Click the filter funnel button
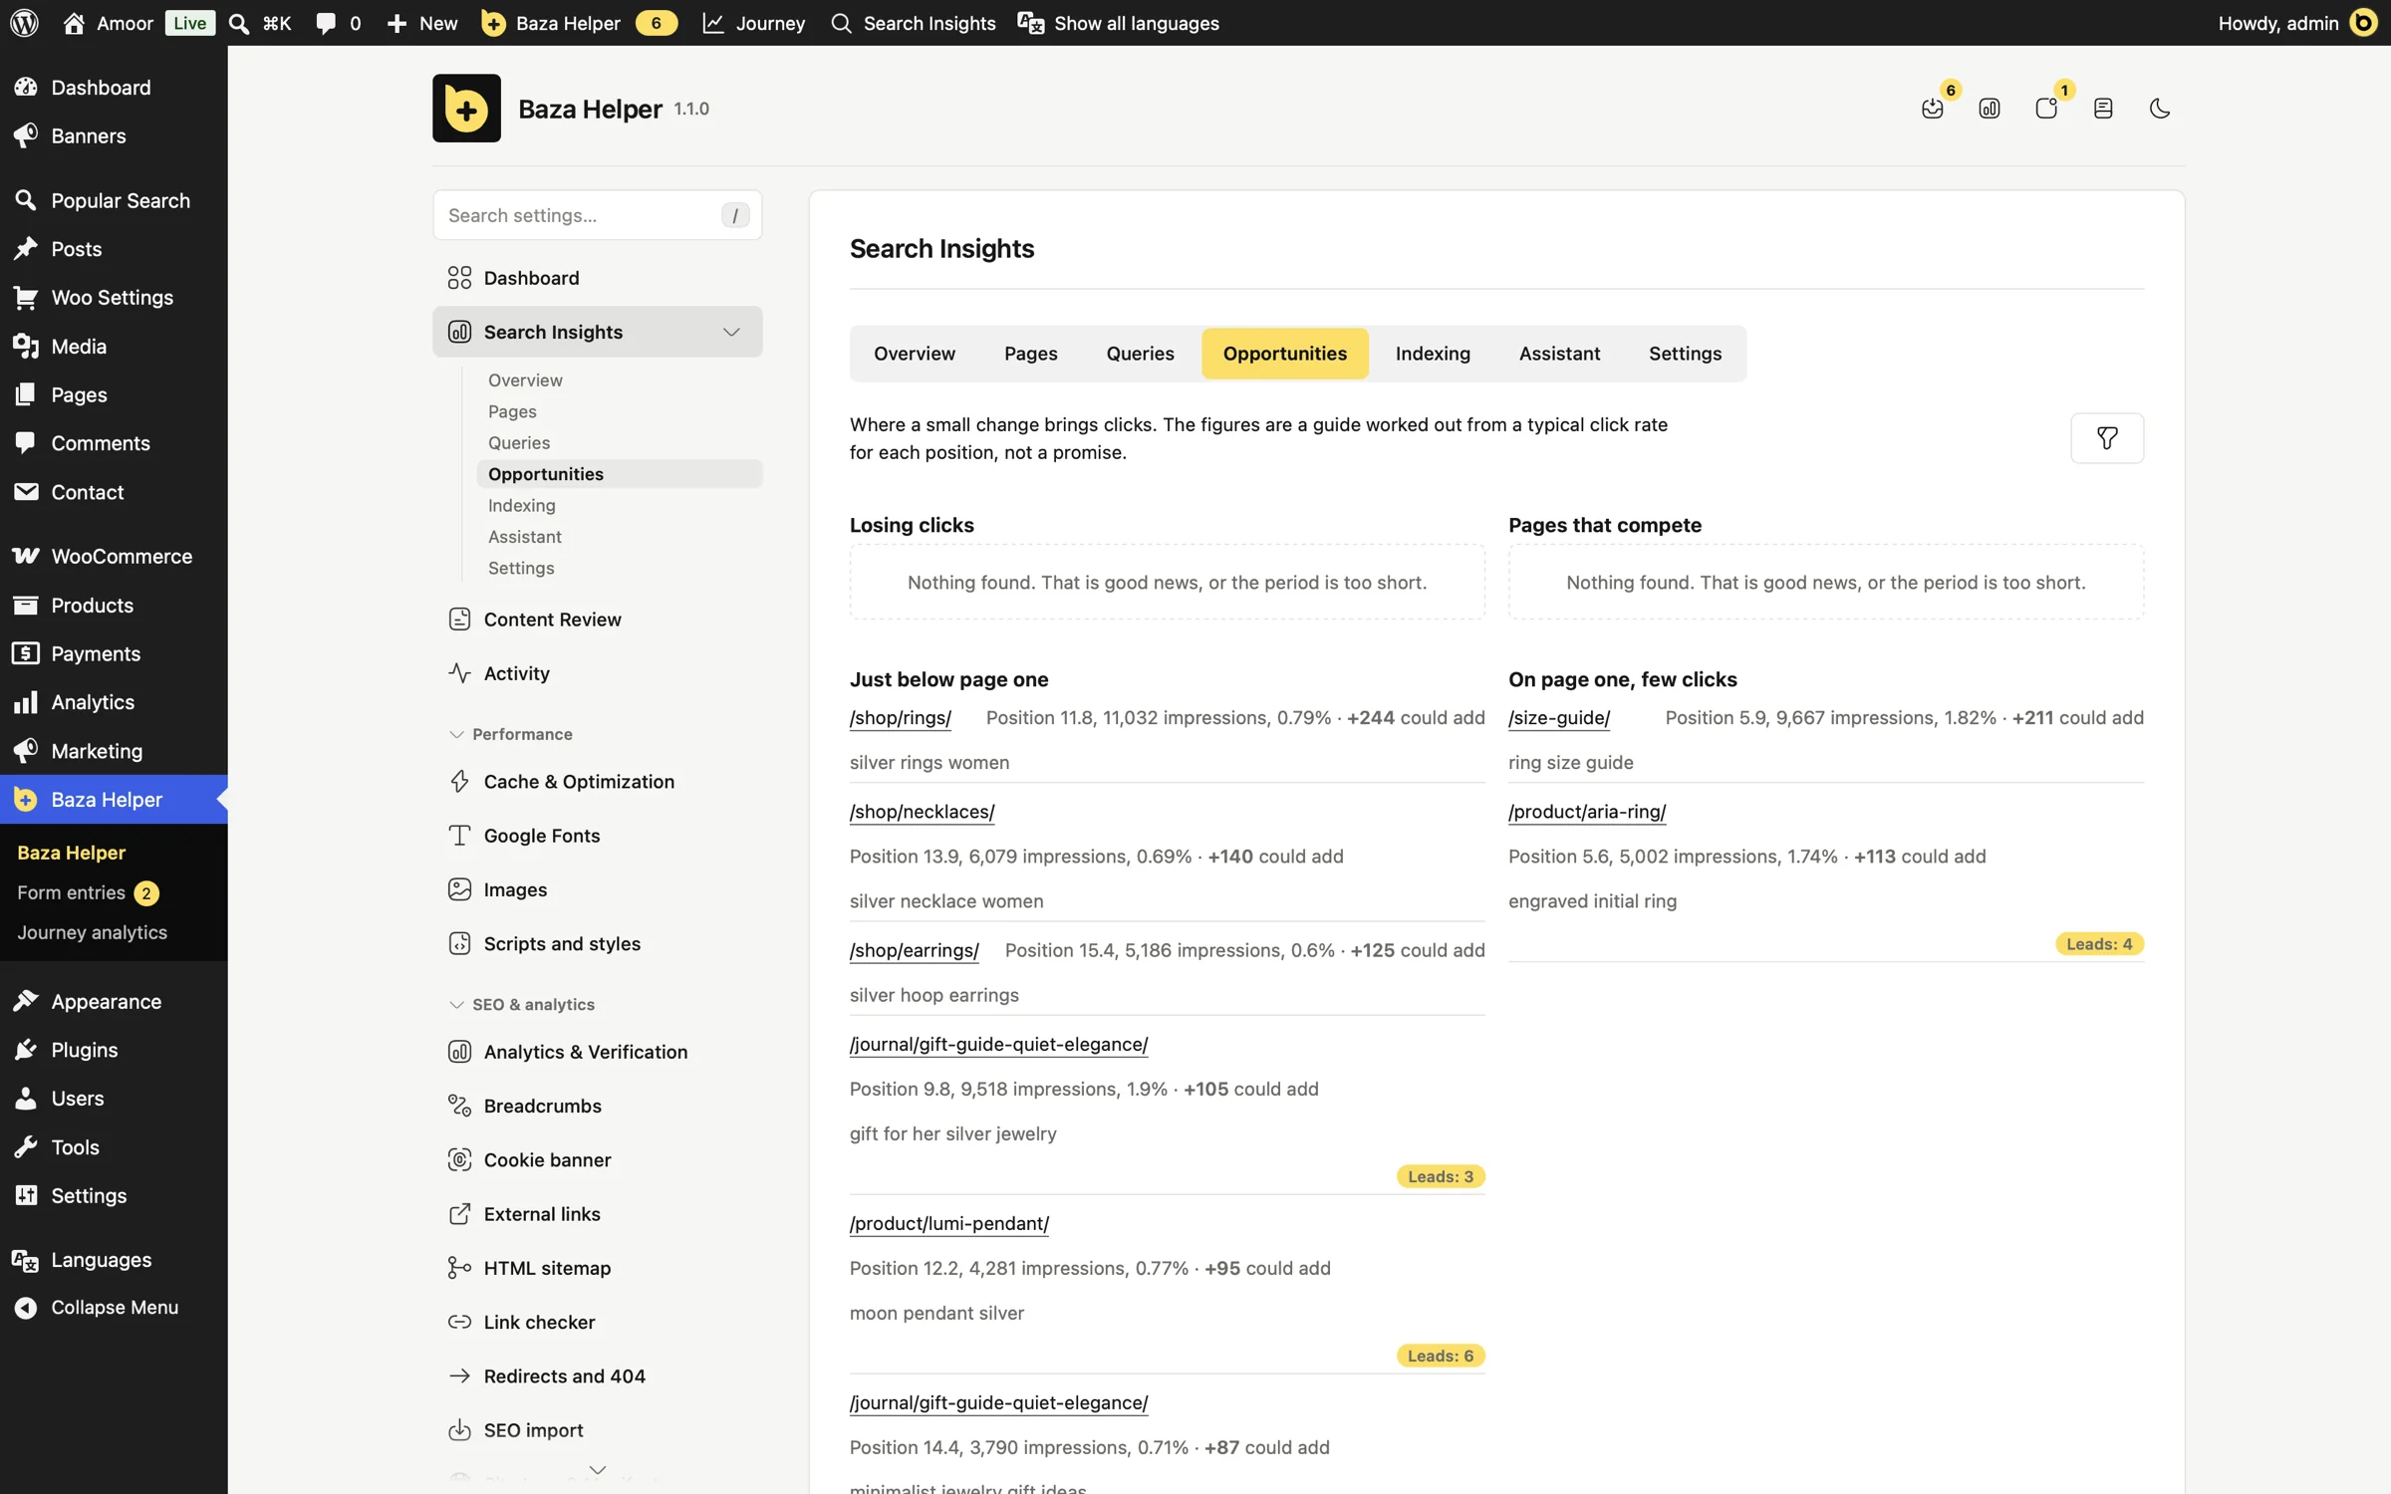This screenshot has height=1494, width=2391. [2107, 438]
